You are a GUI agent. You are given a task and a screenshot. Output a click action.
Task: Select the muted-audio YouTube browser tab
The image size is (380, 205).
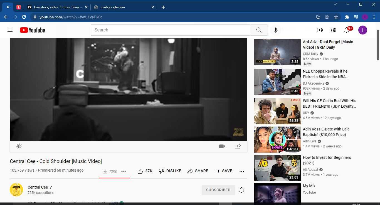pyautogui.click(x=8, y=7)
